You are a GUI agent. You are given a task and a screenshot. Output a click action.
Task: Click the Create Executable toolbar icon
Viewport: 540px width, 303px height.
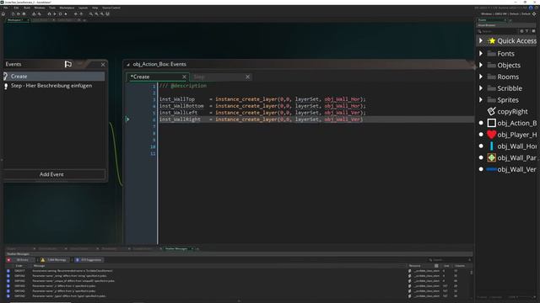click(34, 13)
